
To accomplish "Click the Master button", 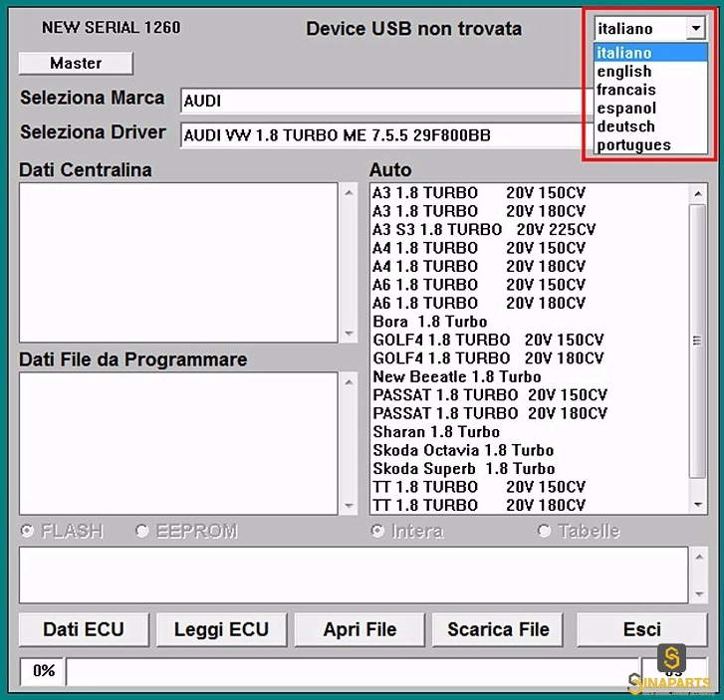I will pos(76,64).
